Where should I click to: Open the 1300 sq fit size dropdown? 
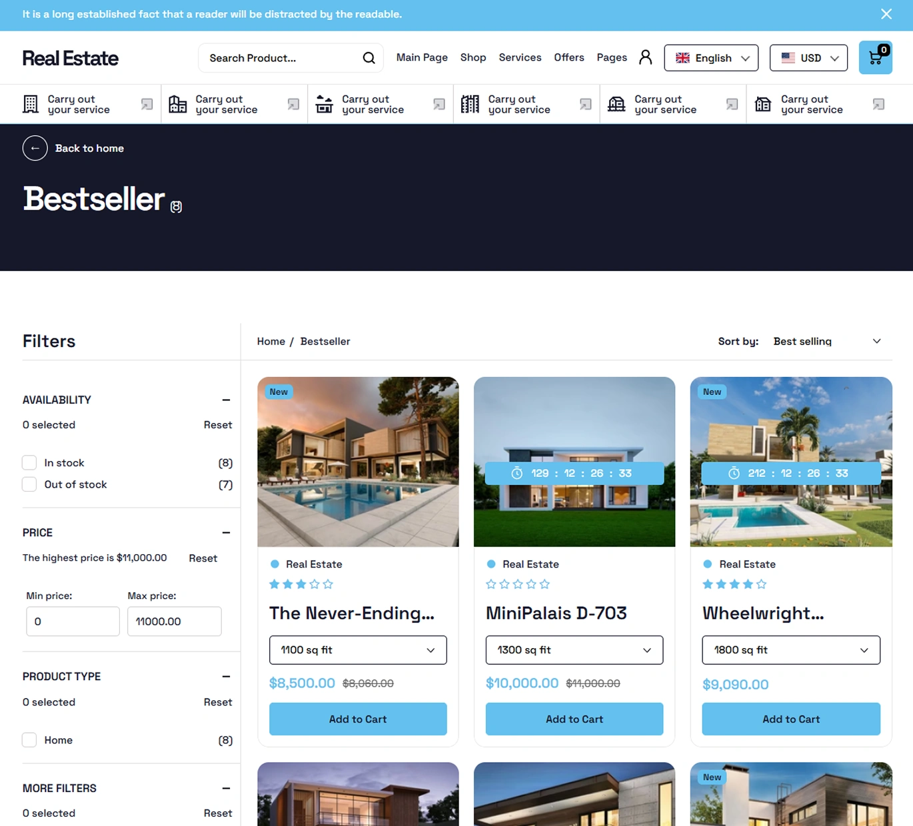click(x=574, y=650)
